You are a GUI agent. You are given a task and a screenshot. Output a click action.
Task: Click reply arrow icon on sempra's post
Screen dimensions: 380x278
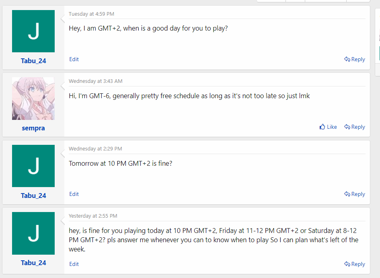pyautogui.click(x=347, y=127)
